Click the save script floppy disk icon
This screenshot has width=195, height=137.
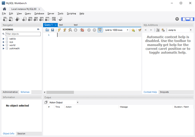click(52, 30)
